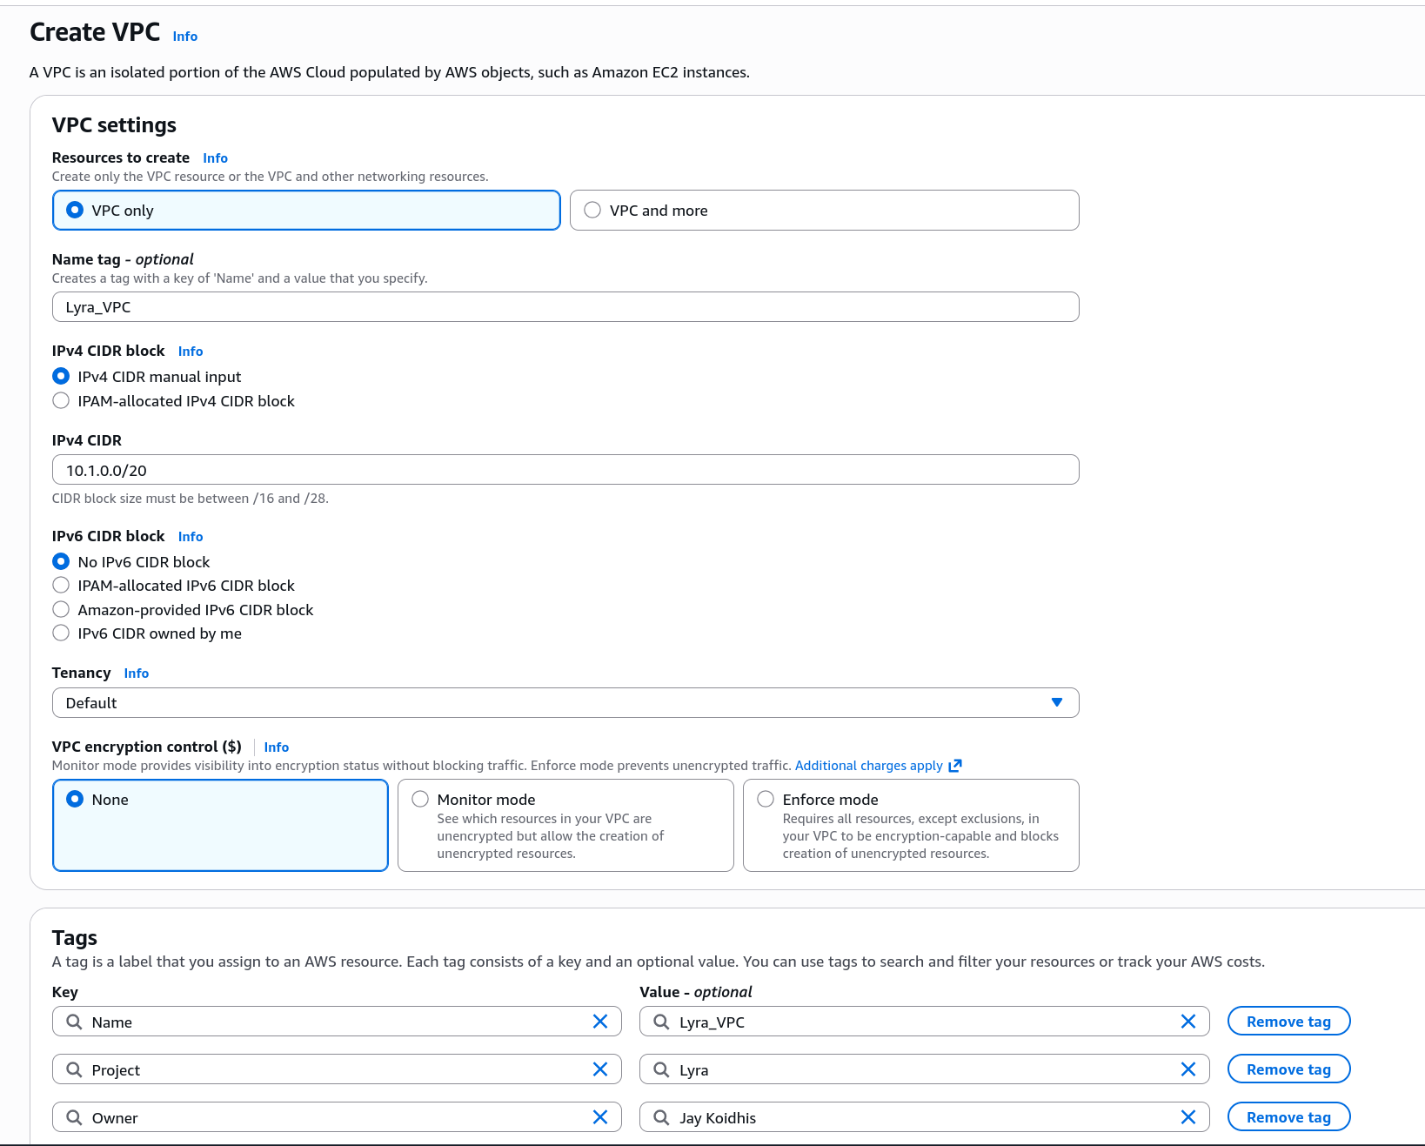The height and width of the screenshot is (1146, 1425).
Task: Remove the Owner tag
Action: coord(1288,1117)
